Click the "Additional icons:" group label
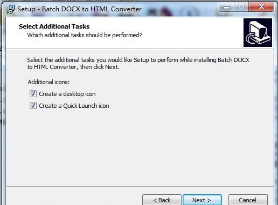The height and width of the screenshot is (205, 278). (x=48, y=82)
